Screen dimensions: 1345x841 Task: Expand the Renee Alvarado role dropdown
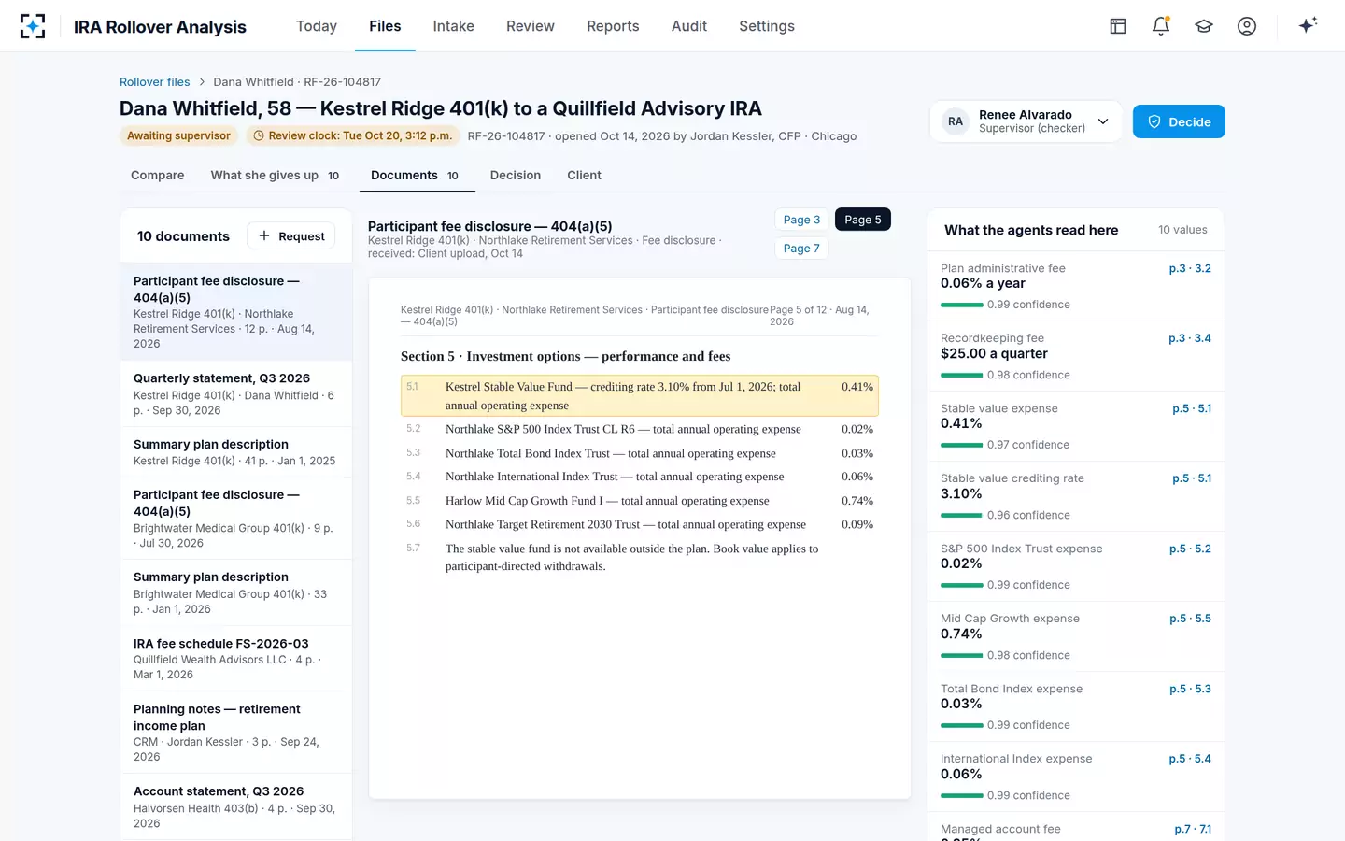(1026, 121)
